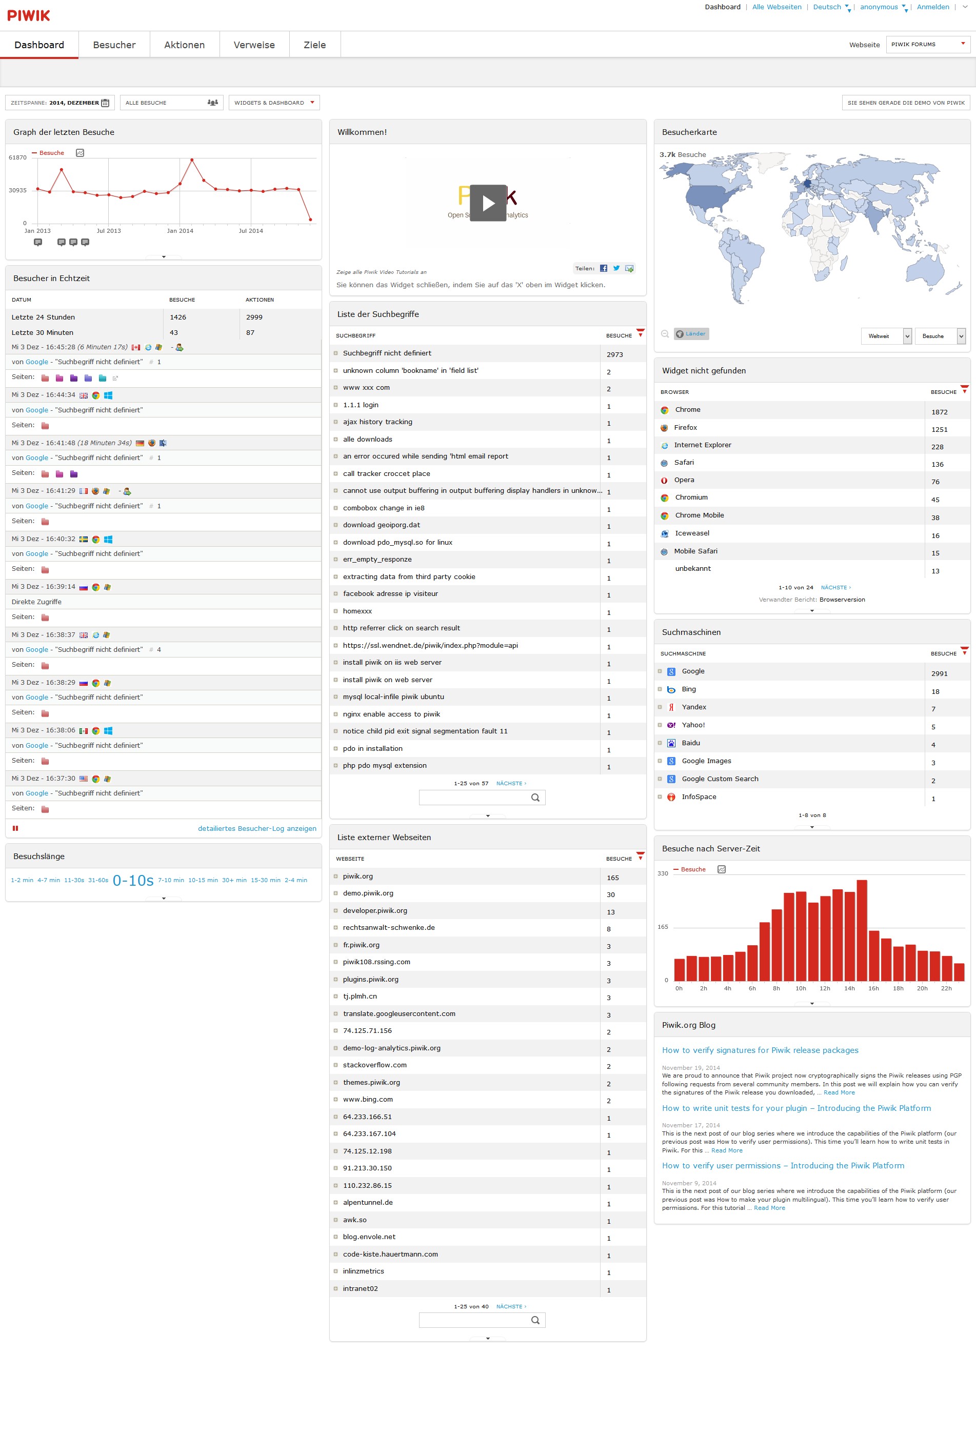Image resolution: width=976 pixels, height=1434 pixels.
Task: Expand the 'piwik.org' website row
Action: (336, 877)
